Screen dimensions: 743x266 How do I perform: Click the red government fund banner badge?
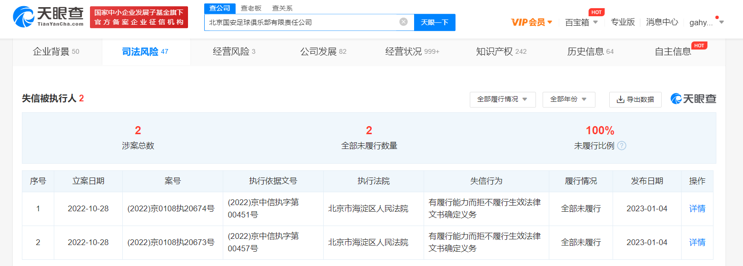(139, 17)
